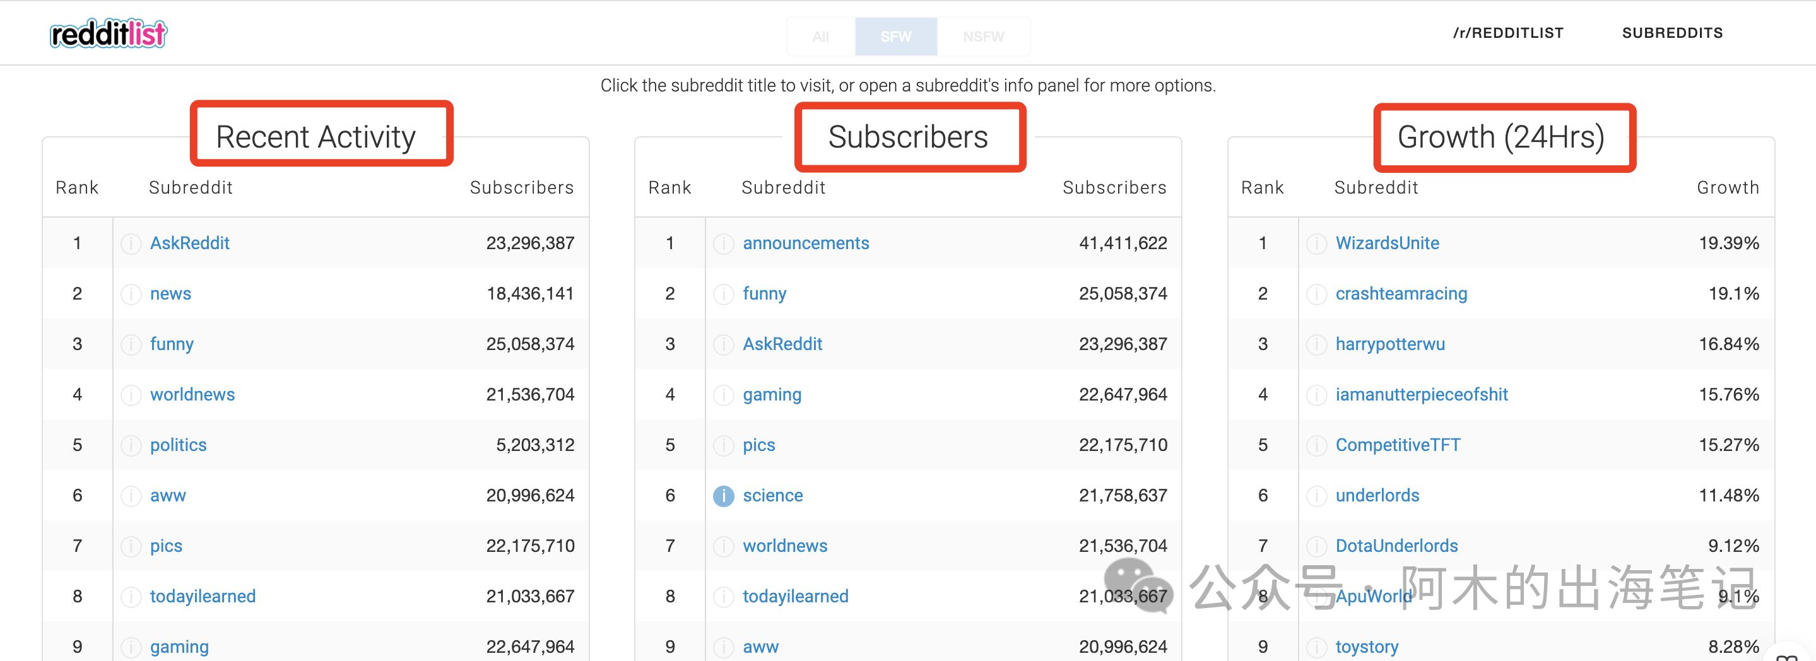
Task: Click the redditlist logo
Action: point(109,33)
